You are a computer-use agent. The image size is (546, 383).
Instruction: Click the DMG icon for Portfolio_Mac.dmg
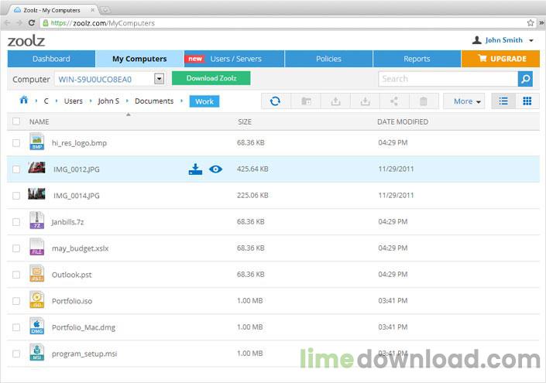click(x=37, y=326)
